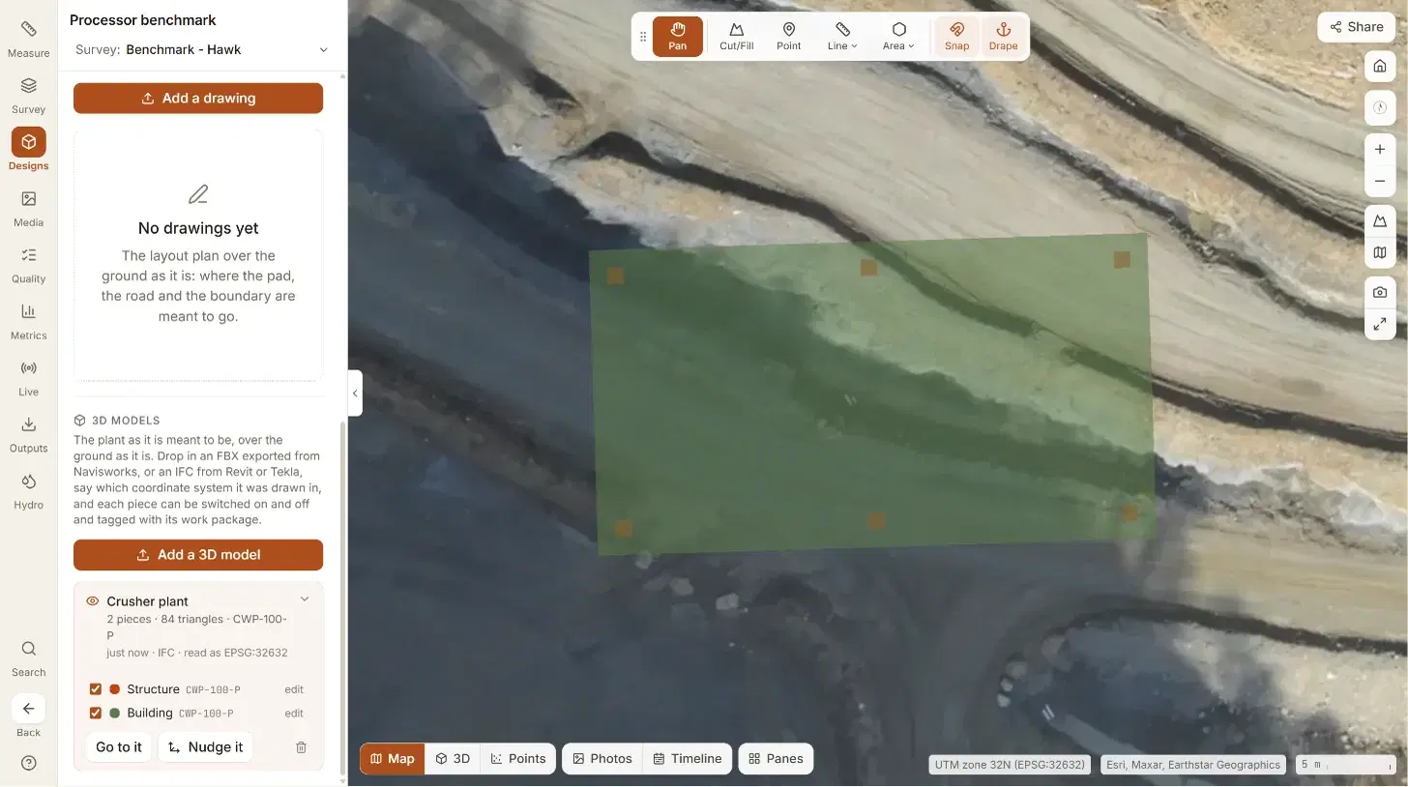
Task: Switch to the 3D view tab
Action: tap(452, 759)
